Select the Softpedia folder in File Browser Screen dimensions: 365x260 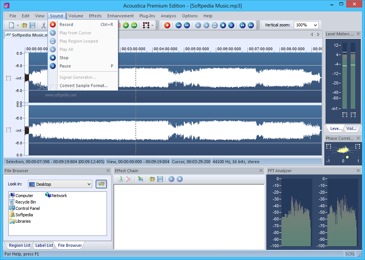coord(21,215)
